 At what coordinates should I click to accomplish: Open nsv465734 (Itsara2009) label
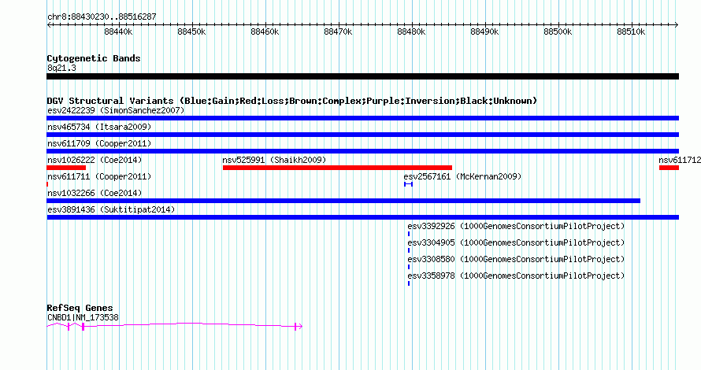pyautogui.click(x=99, y=127)
